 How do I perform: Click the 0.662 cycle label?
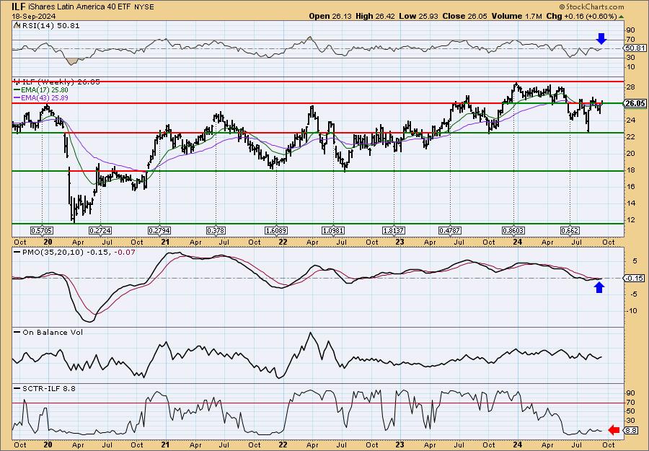pyautogui.click(x=570, y=230)
